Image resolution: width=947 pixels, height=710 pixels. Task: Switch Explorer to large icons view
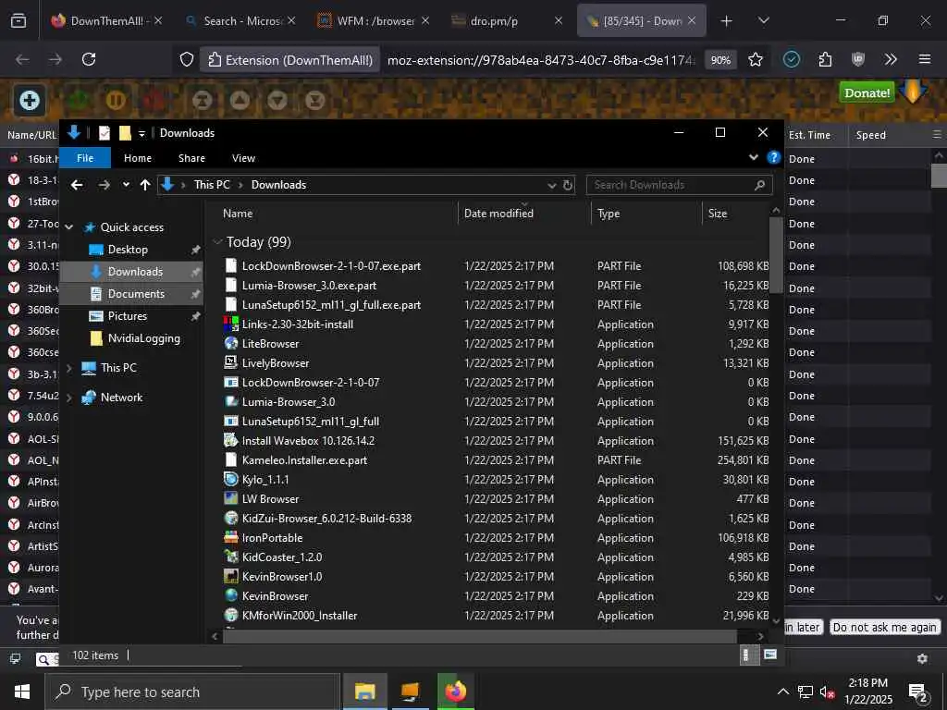770,655
